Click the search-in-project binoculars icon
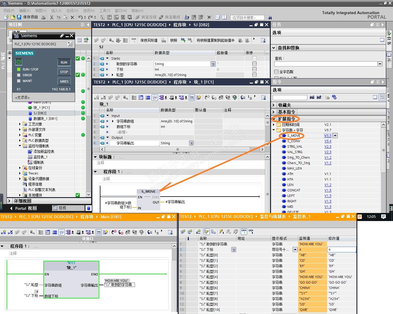This screenshot has height=314, width=393. click(x=269, y=17)
